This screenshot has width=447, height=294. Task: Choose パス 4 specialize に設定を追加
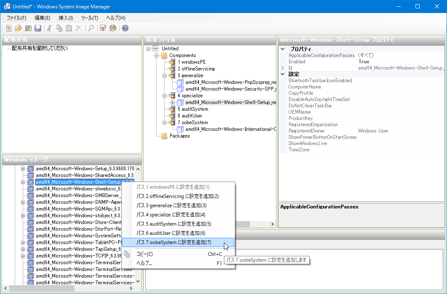coord(179,215)
